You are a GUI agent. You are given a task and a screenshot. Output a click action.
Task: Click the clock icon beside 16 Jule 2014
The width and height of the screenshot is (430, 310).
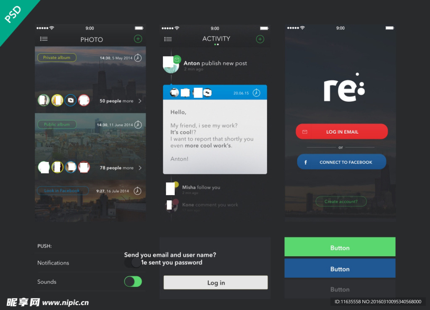click(x=137, y=191)
